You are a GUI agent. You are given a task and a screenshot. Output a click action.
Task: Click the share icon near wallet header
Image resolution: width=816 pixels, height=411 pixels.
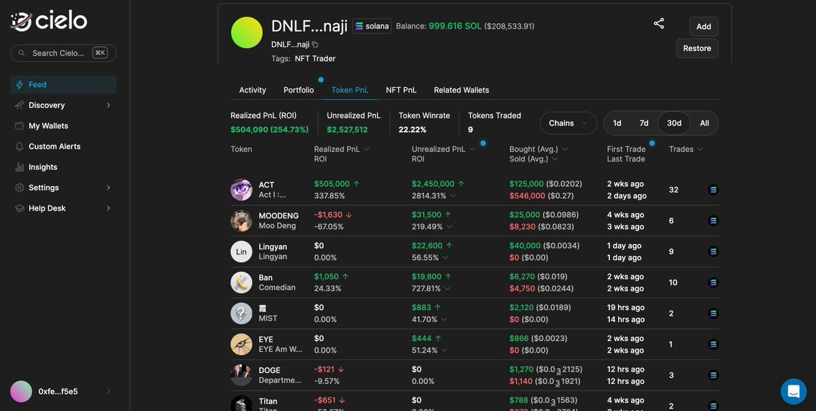tap(658, 24)
